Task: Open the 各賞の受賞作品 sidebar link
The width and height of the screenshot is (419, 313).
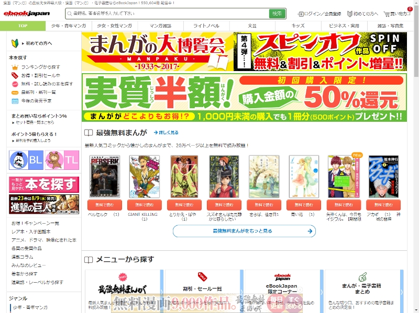Action: 27,249
